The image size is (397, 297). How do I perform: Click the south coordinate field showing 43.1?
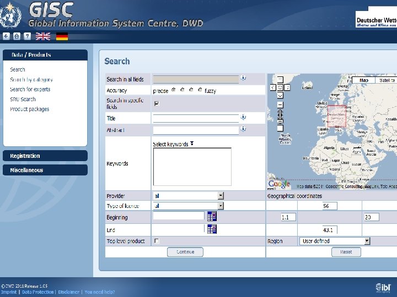330,230
